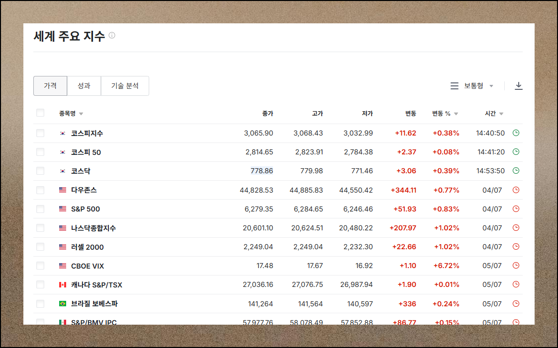Sort by the 변동 % column header
Viewport: 558px width, 348px height.
pyautogui.click(x=445, y=114)
